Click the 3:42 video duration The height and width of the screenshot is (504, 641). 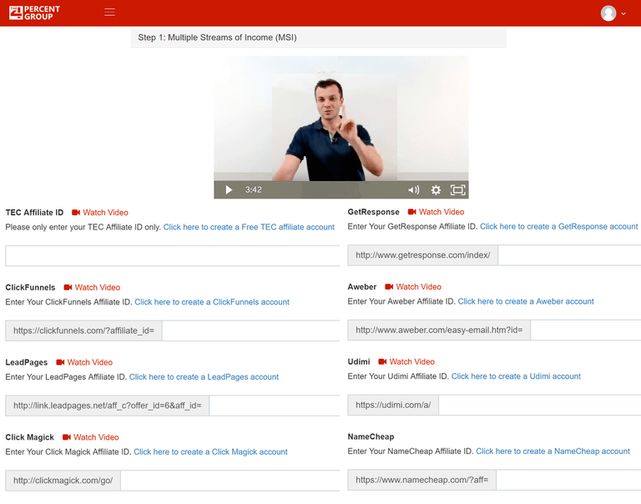pyautogui.click(x=254, y=189)
